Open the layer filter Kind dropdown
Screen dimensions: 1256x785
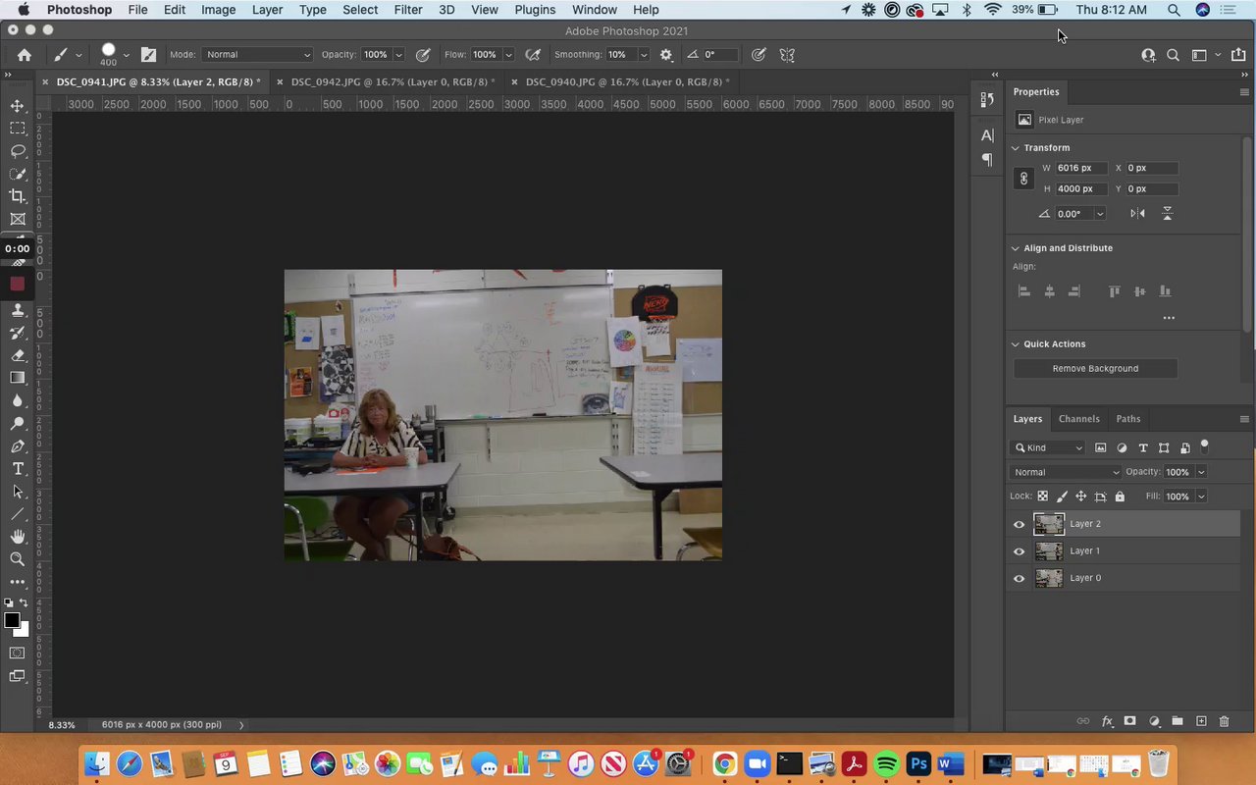(1049, 448)
